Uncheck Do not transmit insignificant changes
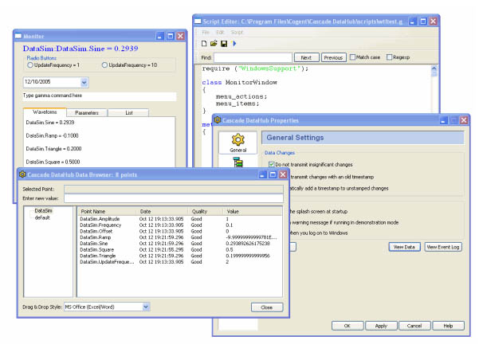Viewport: 483px width, 352px height. [271, 164]
